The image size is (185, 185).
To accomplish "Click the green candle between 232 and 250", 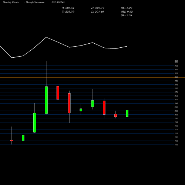I will 92,104.
